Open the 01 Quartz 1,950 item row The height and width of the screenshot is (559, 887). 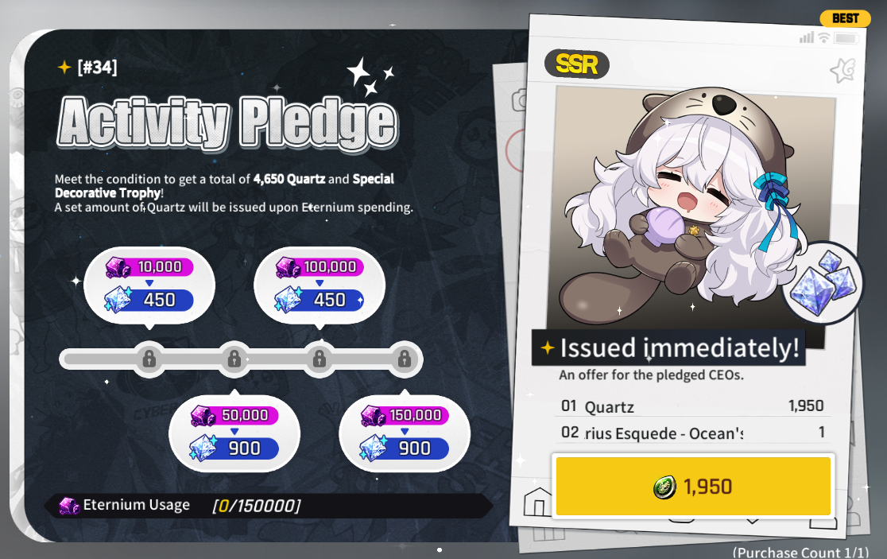(x=691, y=406)
